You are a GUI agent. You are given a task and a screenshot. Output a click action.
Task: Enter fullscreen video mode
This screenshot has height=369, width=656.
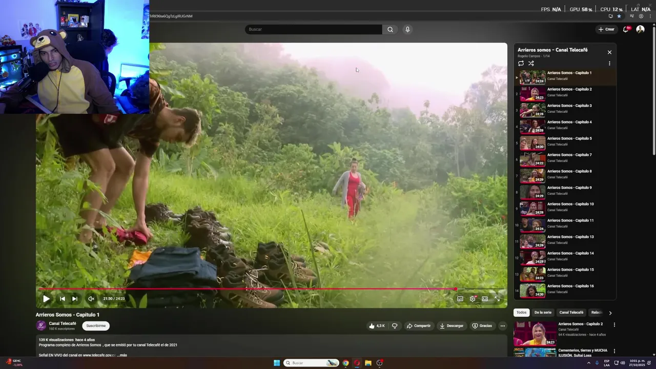pos(497,299)
